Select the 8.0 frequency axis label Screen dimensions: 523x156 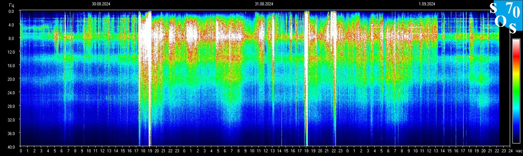click(x=11, y=38)
